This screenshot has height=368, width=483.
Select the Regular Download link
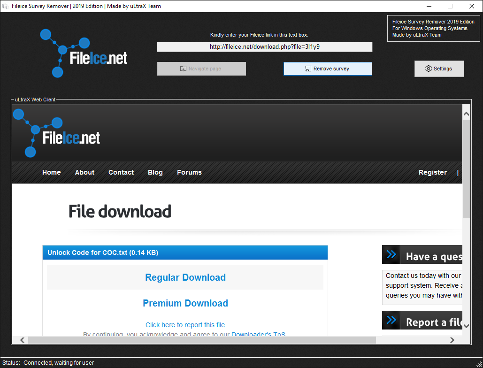pos(185,277)
